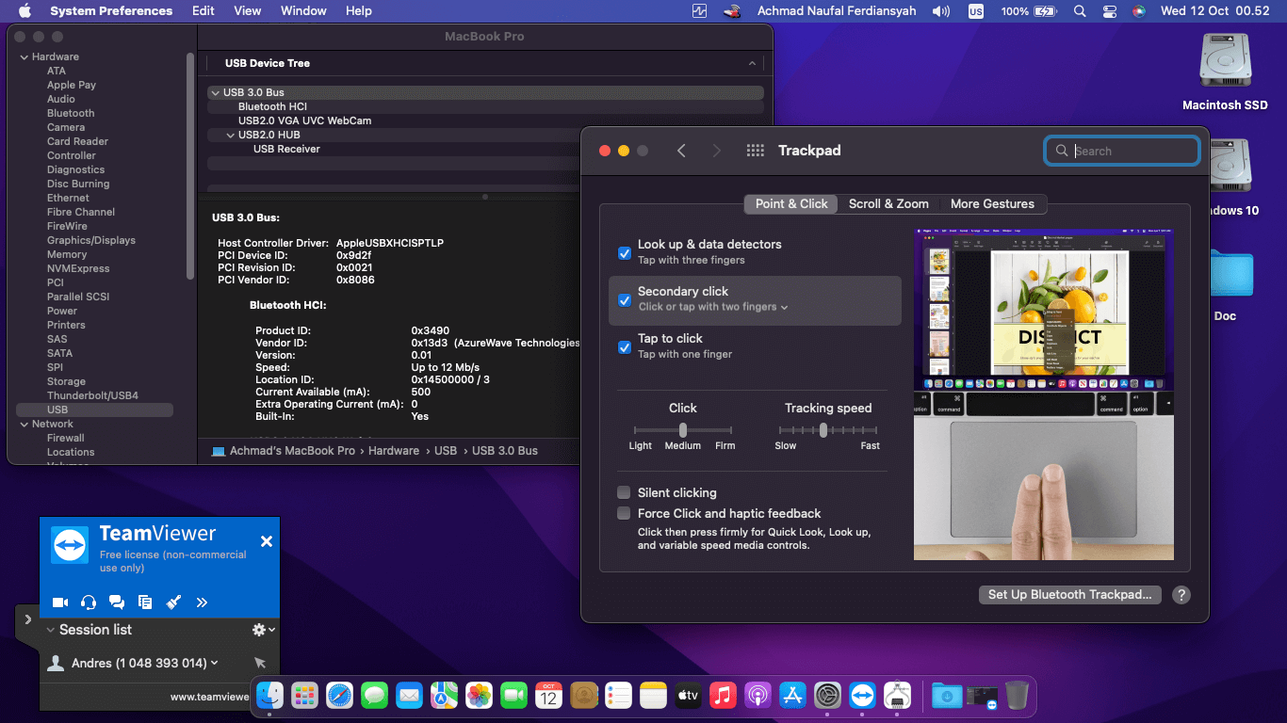Open Launchpad from the Dock

coord(305,696)
